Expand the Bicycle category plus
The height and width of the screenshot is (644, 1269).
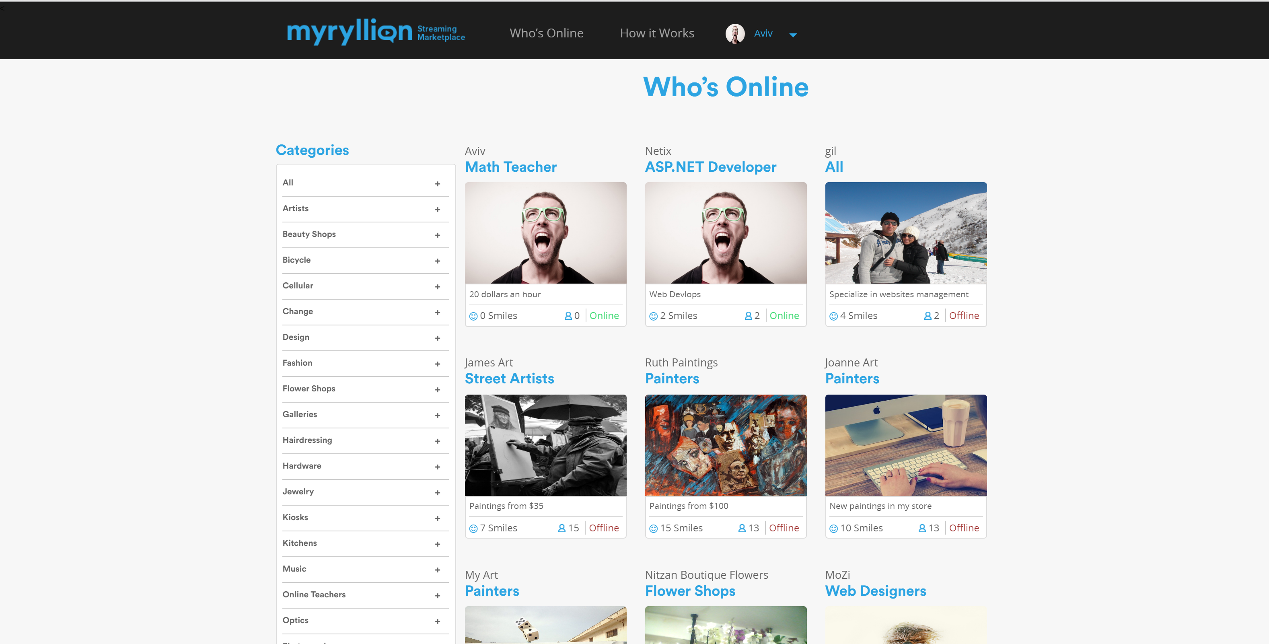[x=438, y=261]
